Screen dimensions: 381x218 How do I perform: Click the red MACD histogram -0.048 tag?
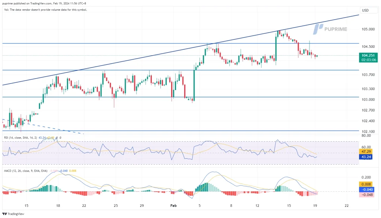(x=366, y=194)
